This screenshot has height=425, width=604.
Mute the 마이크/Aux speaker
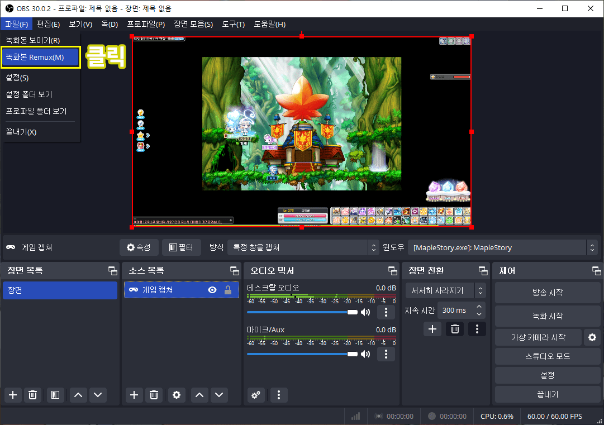365,354
